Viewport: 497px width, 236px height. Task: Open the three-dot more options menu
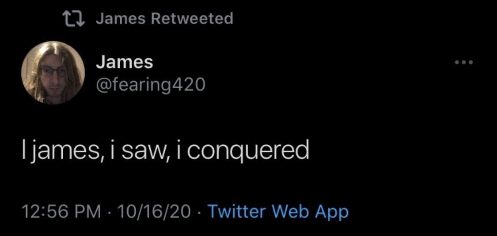tap(464, 63)
